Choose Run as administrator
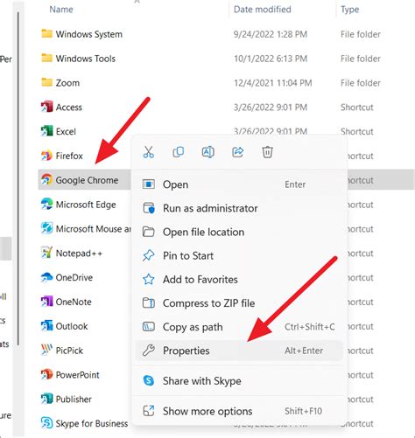 (239, 208)
